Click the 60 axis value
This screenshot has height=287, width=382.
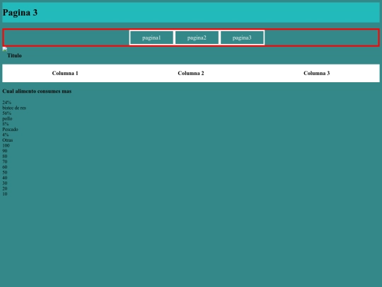5,167
